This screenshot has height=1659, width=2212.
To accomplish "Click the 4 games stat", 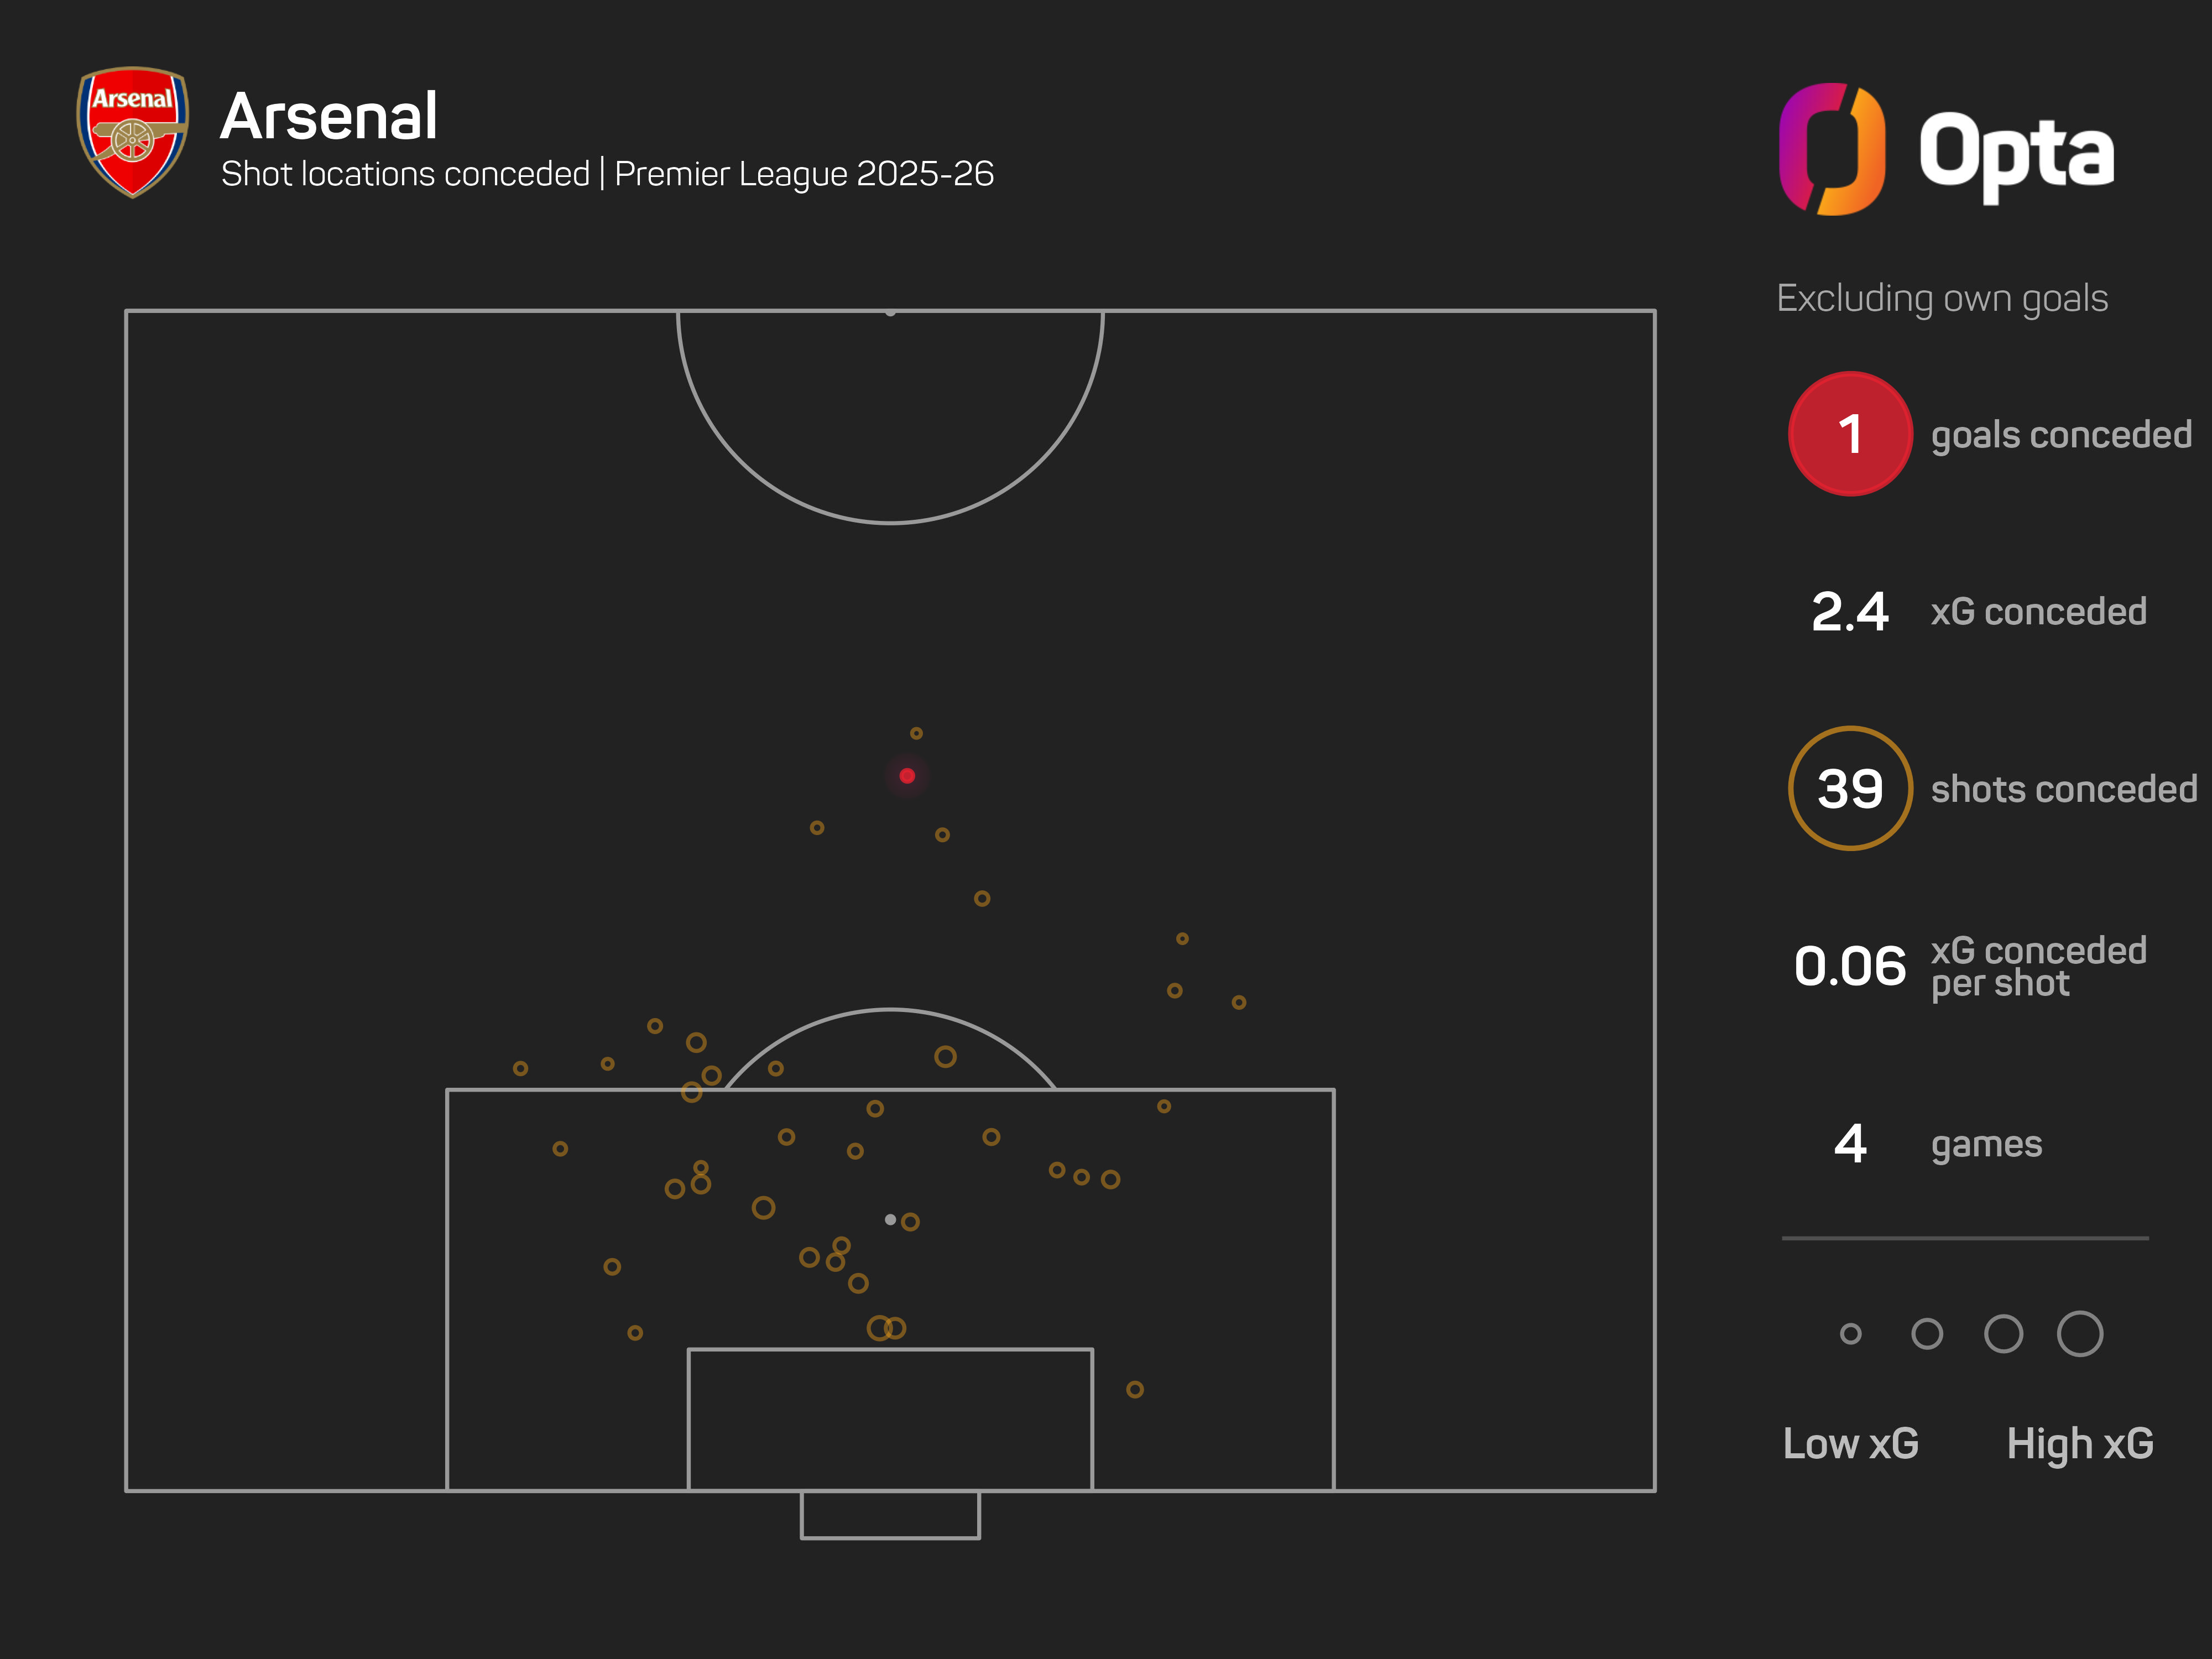I will click(x=1851, y=1144).
